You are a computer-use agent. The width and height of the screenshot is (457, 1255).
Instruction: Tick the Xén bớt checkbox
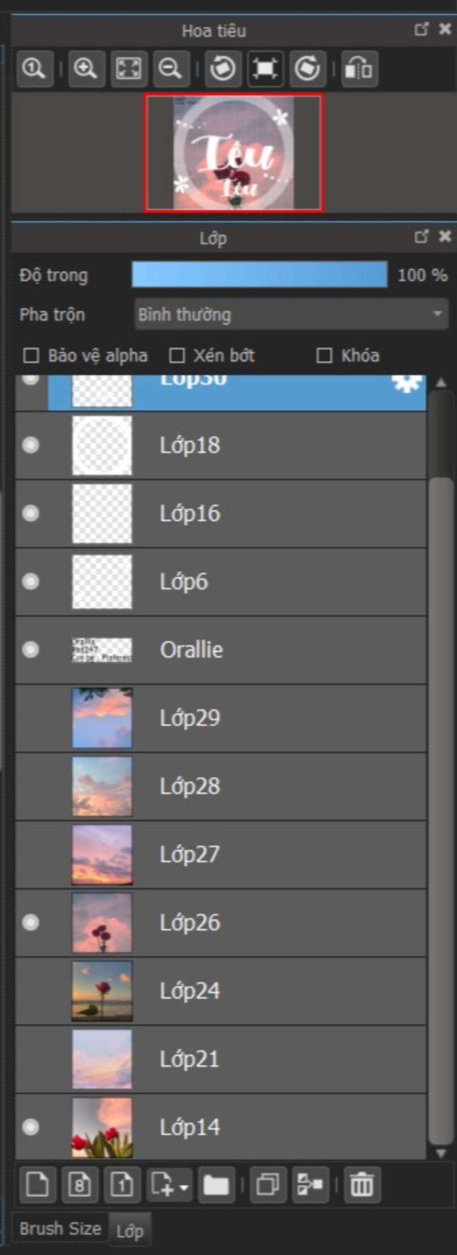coord(176,356)
